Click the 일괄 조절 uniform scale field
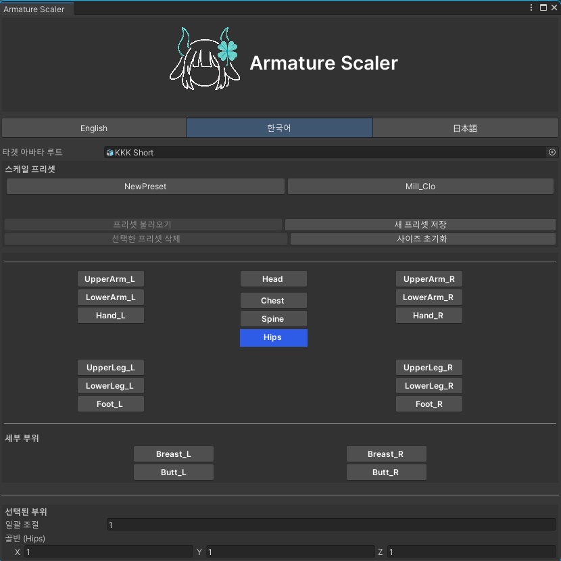Viewport: 561px width, 561px height. tap(331, 525)
